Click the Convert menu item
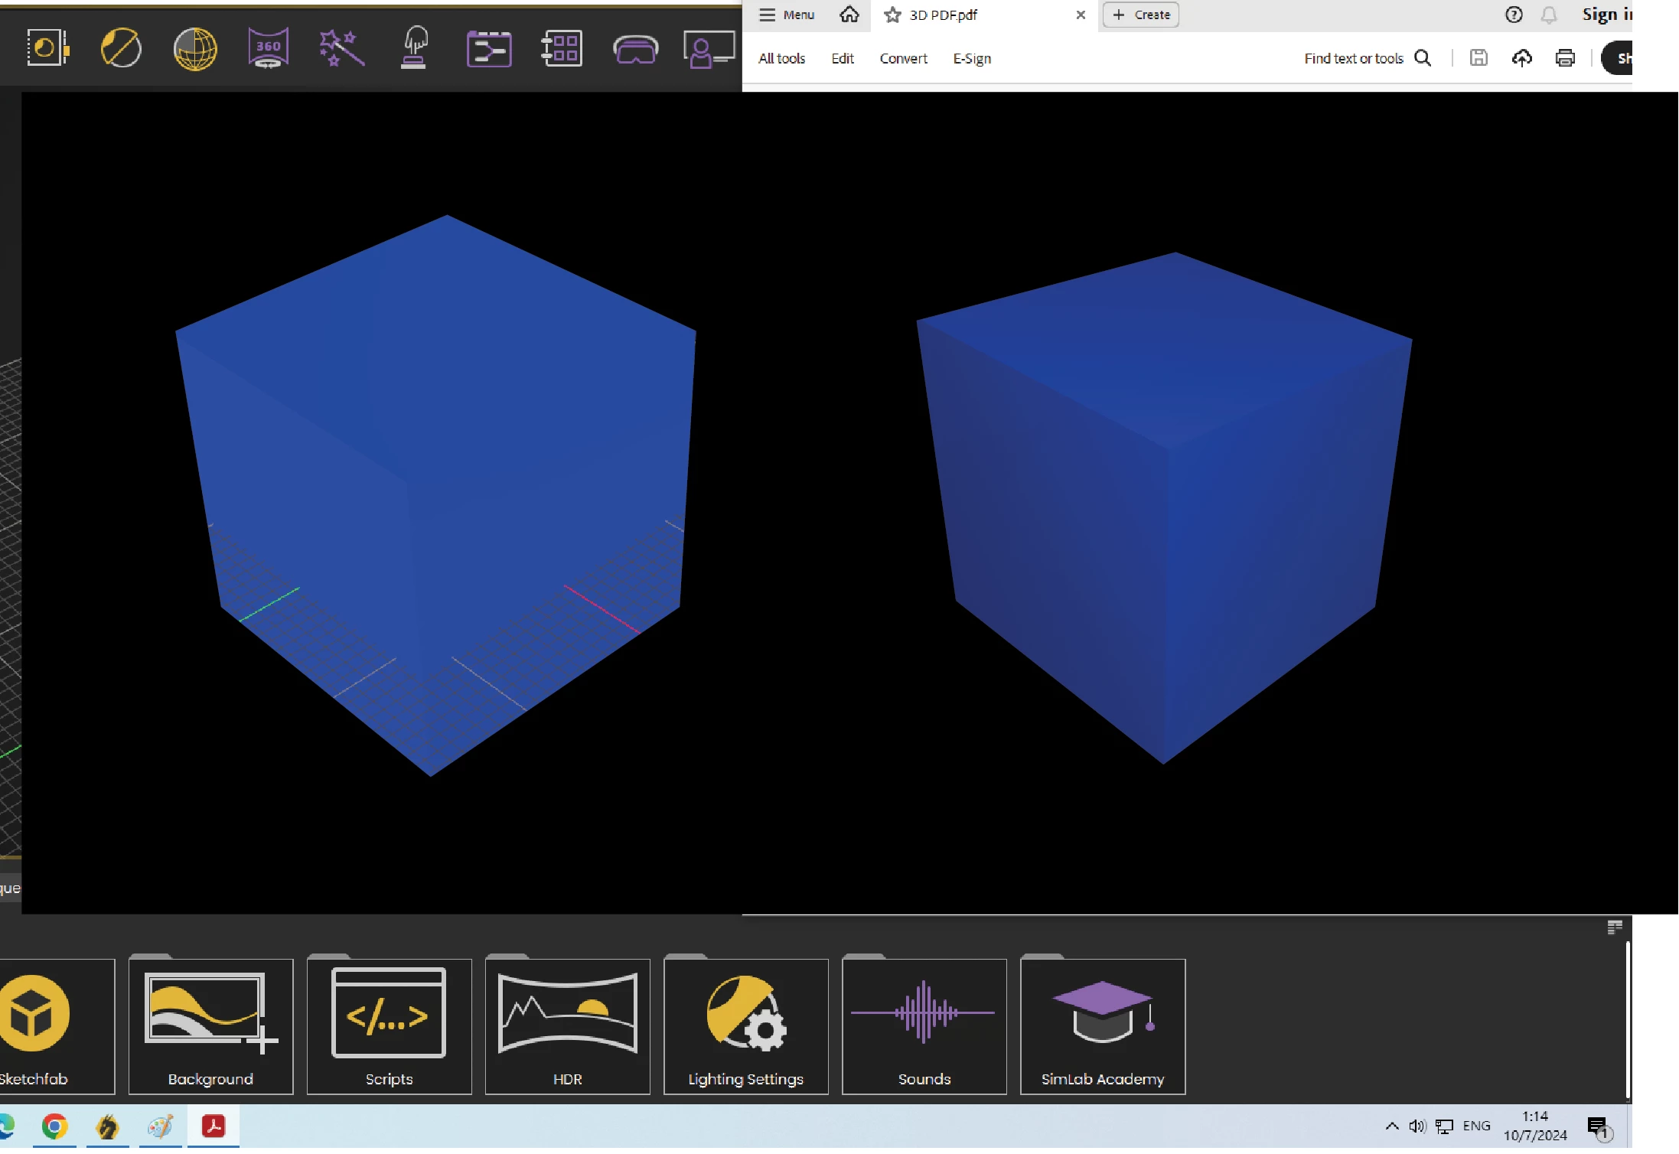The height and width of the screenshot is (1154, 1679). pos(903,58)
